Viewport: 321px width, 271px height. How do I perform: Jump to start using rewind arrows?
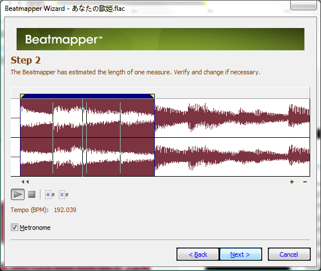click(x=25, y=182)
